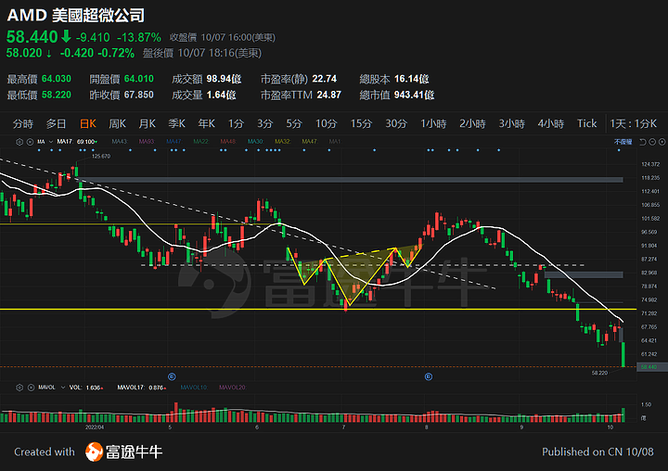Click the 總市值 value 943.41億
The image size is (668, 471).
414,95
